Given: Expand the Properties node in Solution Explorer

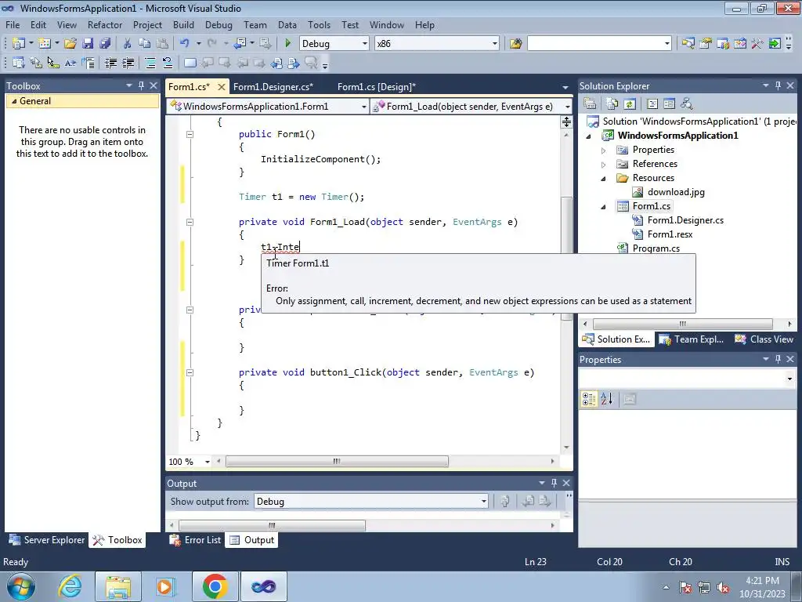Looking at the screenshot, I should click(604, 150).
